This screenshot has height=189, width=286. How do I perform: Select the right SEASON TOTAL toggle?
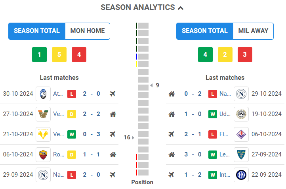(205, 31)
